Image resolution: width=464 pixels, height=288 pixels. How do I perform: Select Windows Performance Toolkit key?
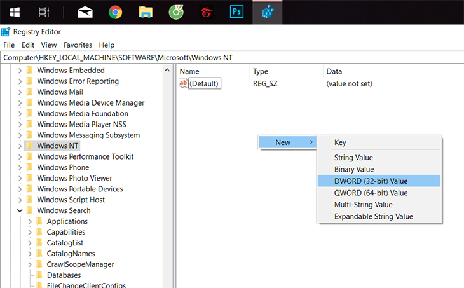click(x=85, y=156)
